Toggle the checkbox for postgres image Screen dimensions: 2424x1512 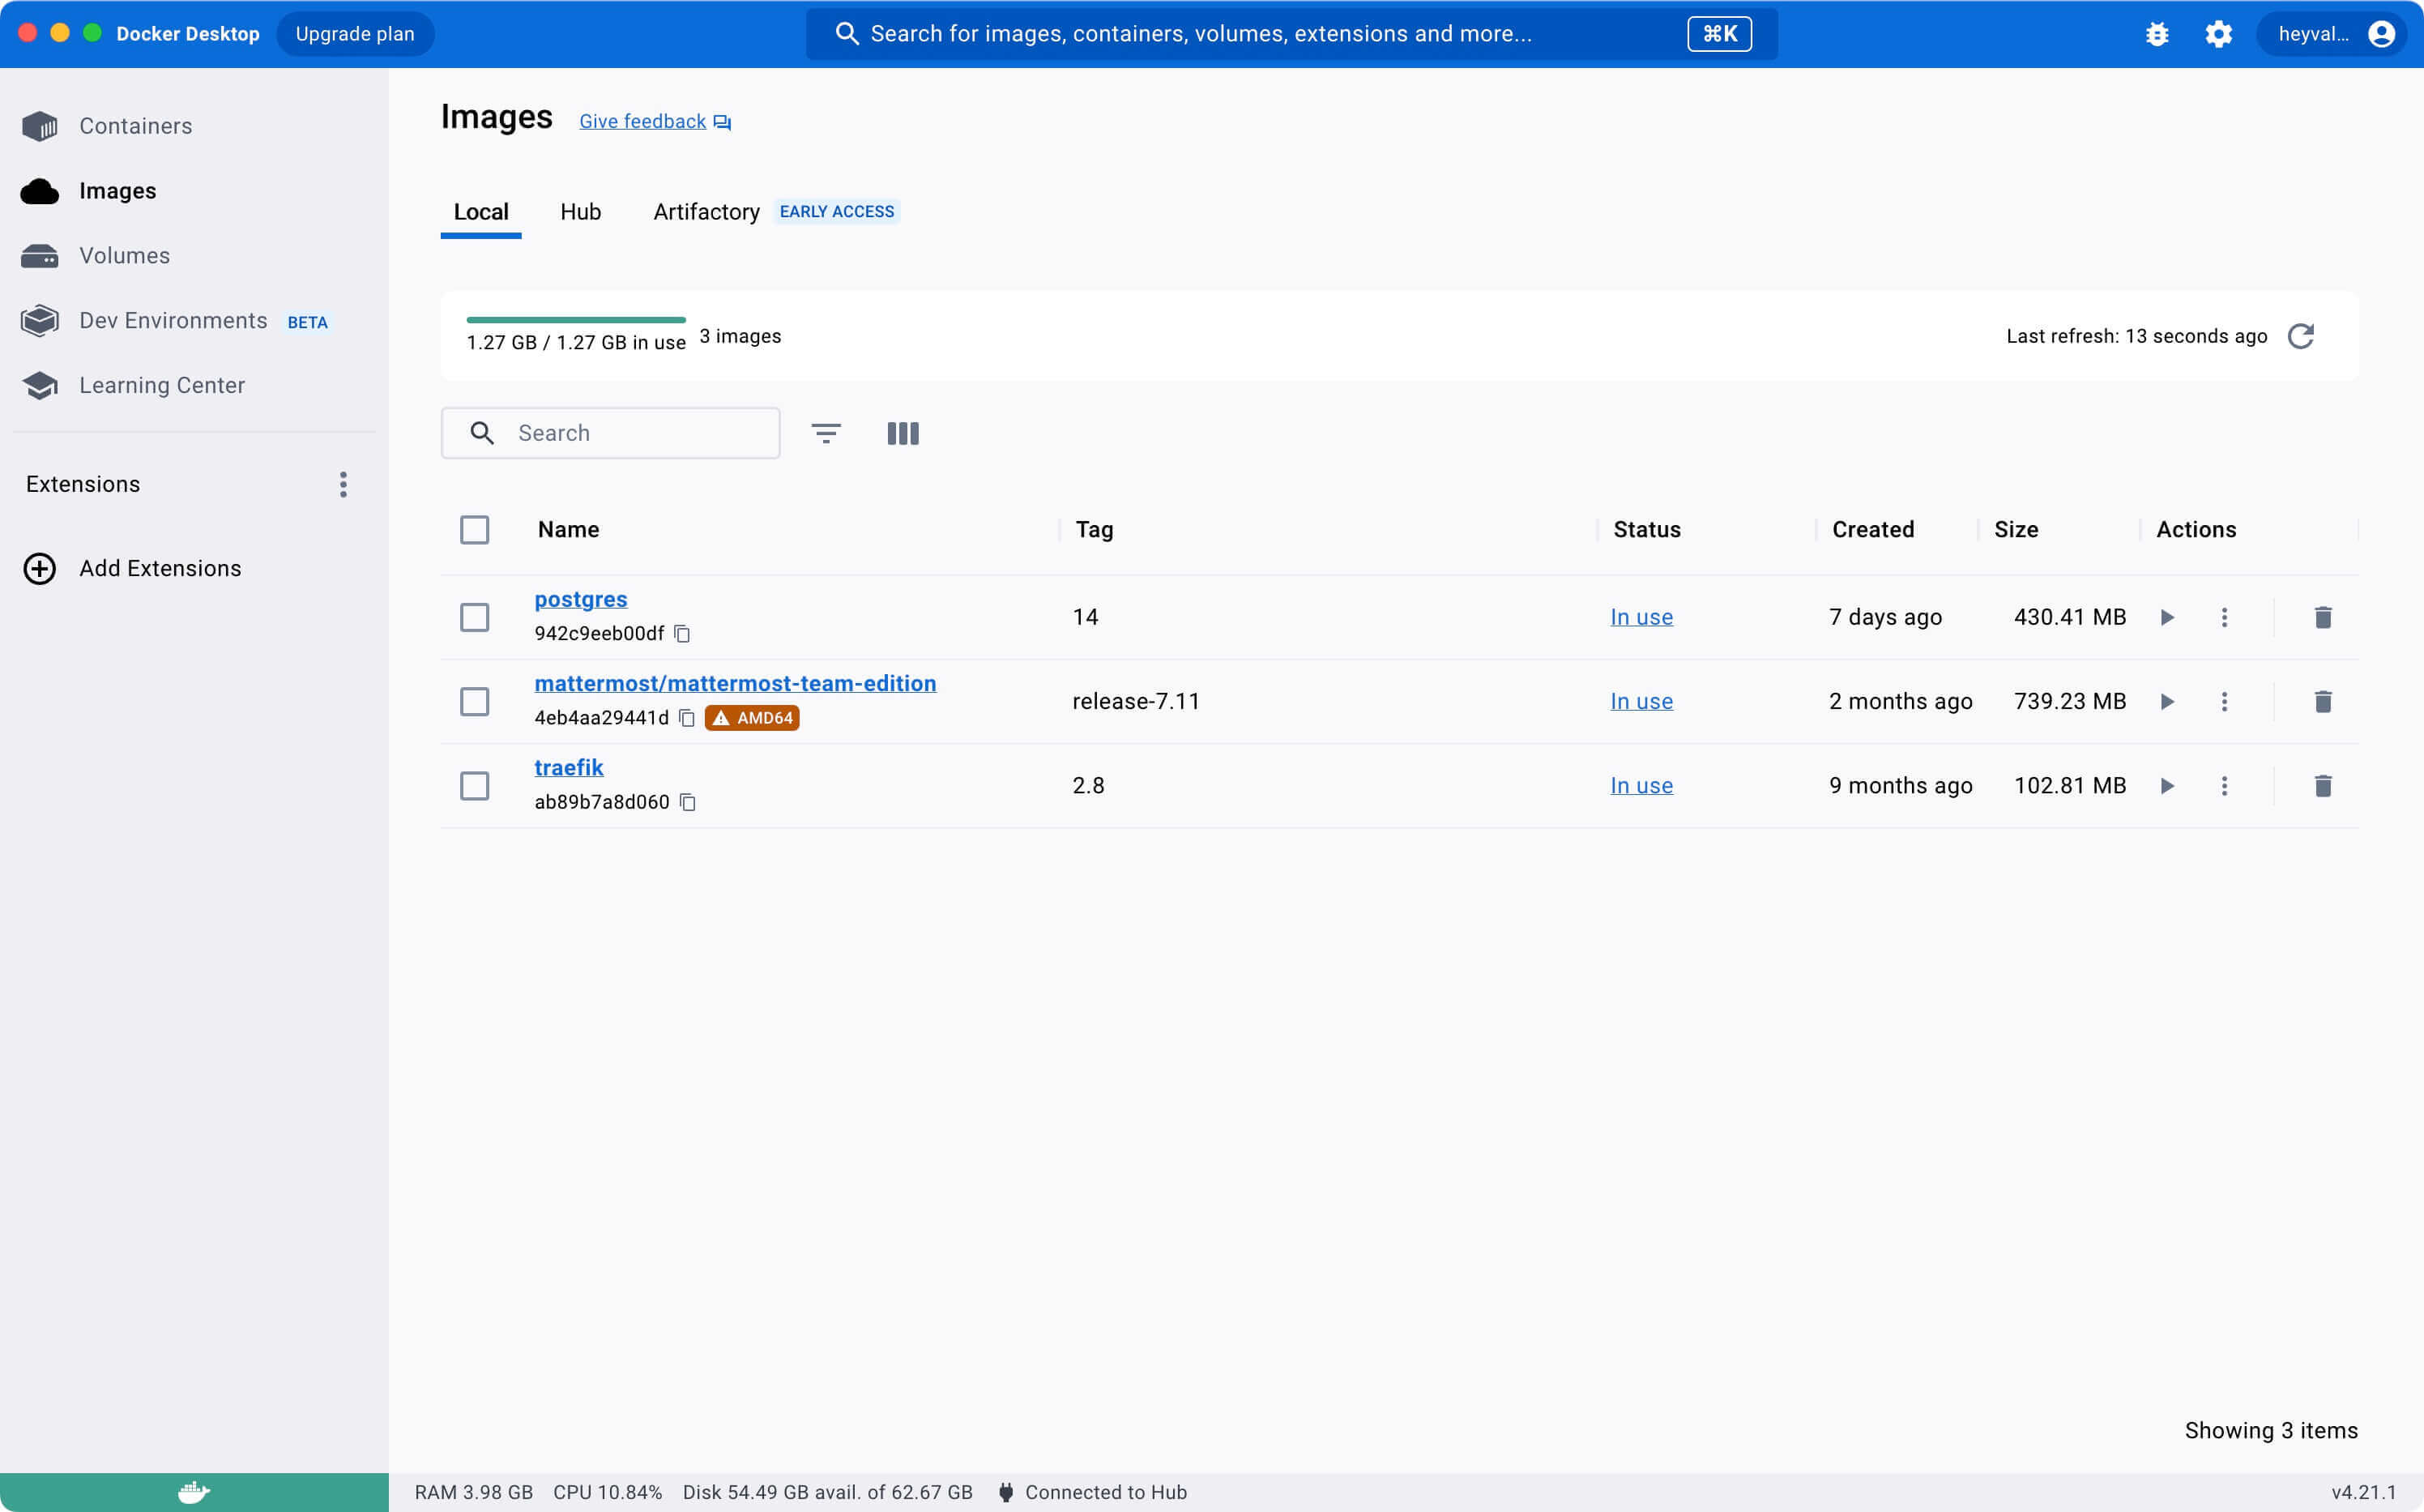click(476, 617)
